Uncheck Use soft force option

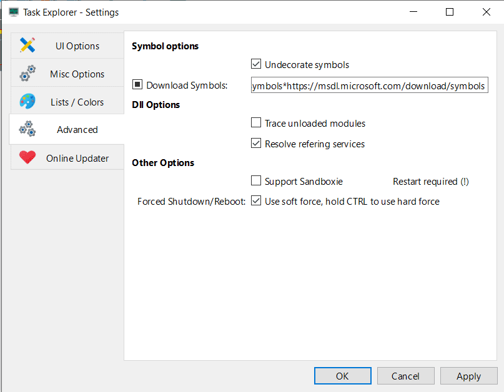pos(256,201)
